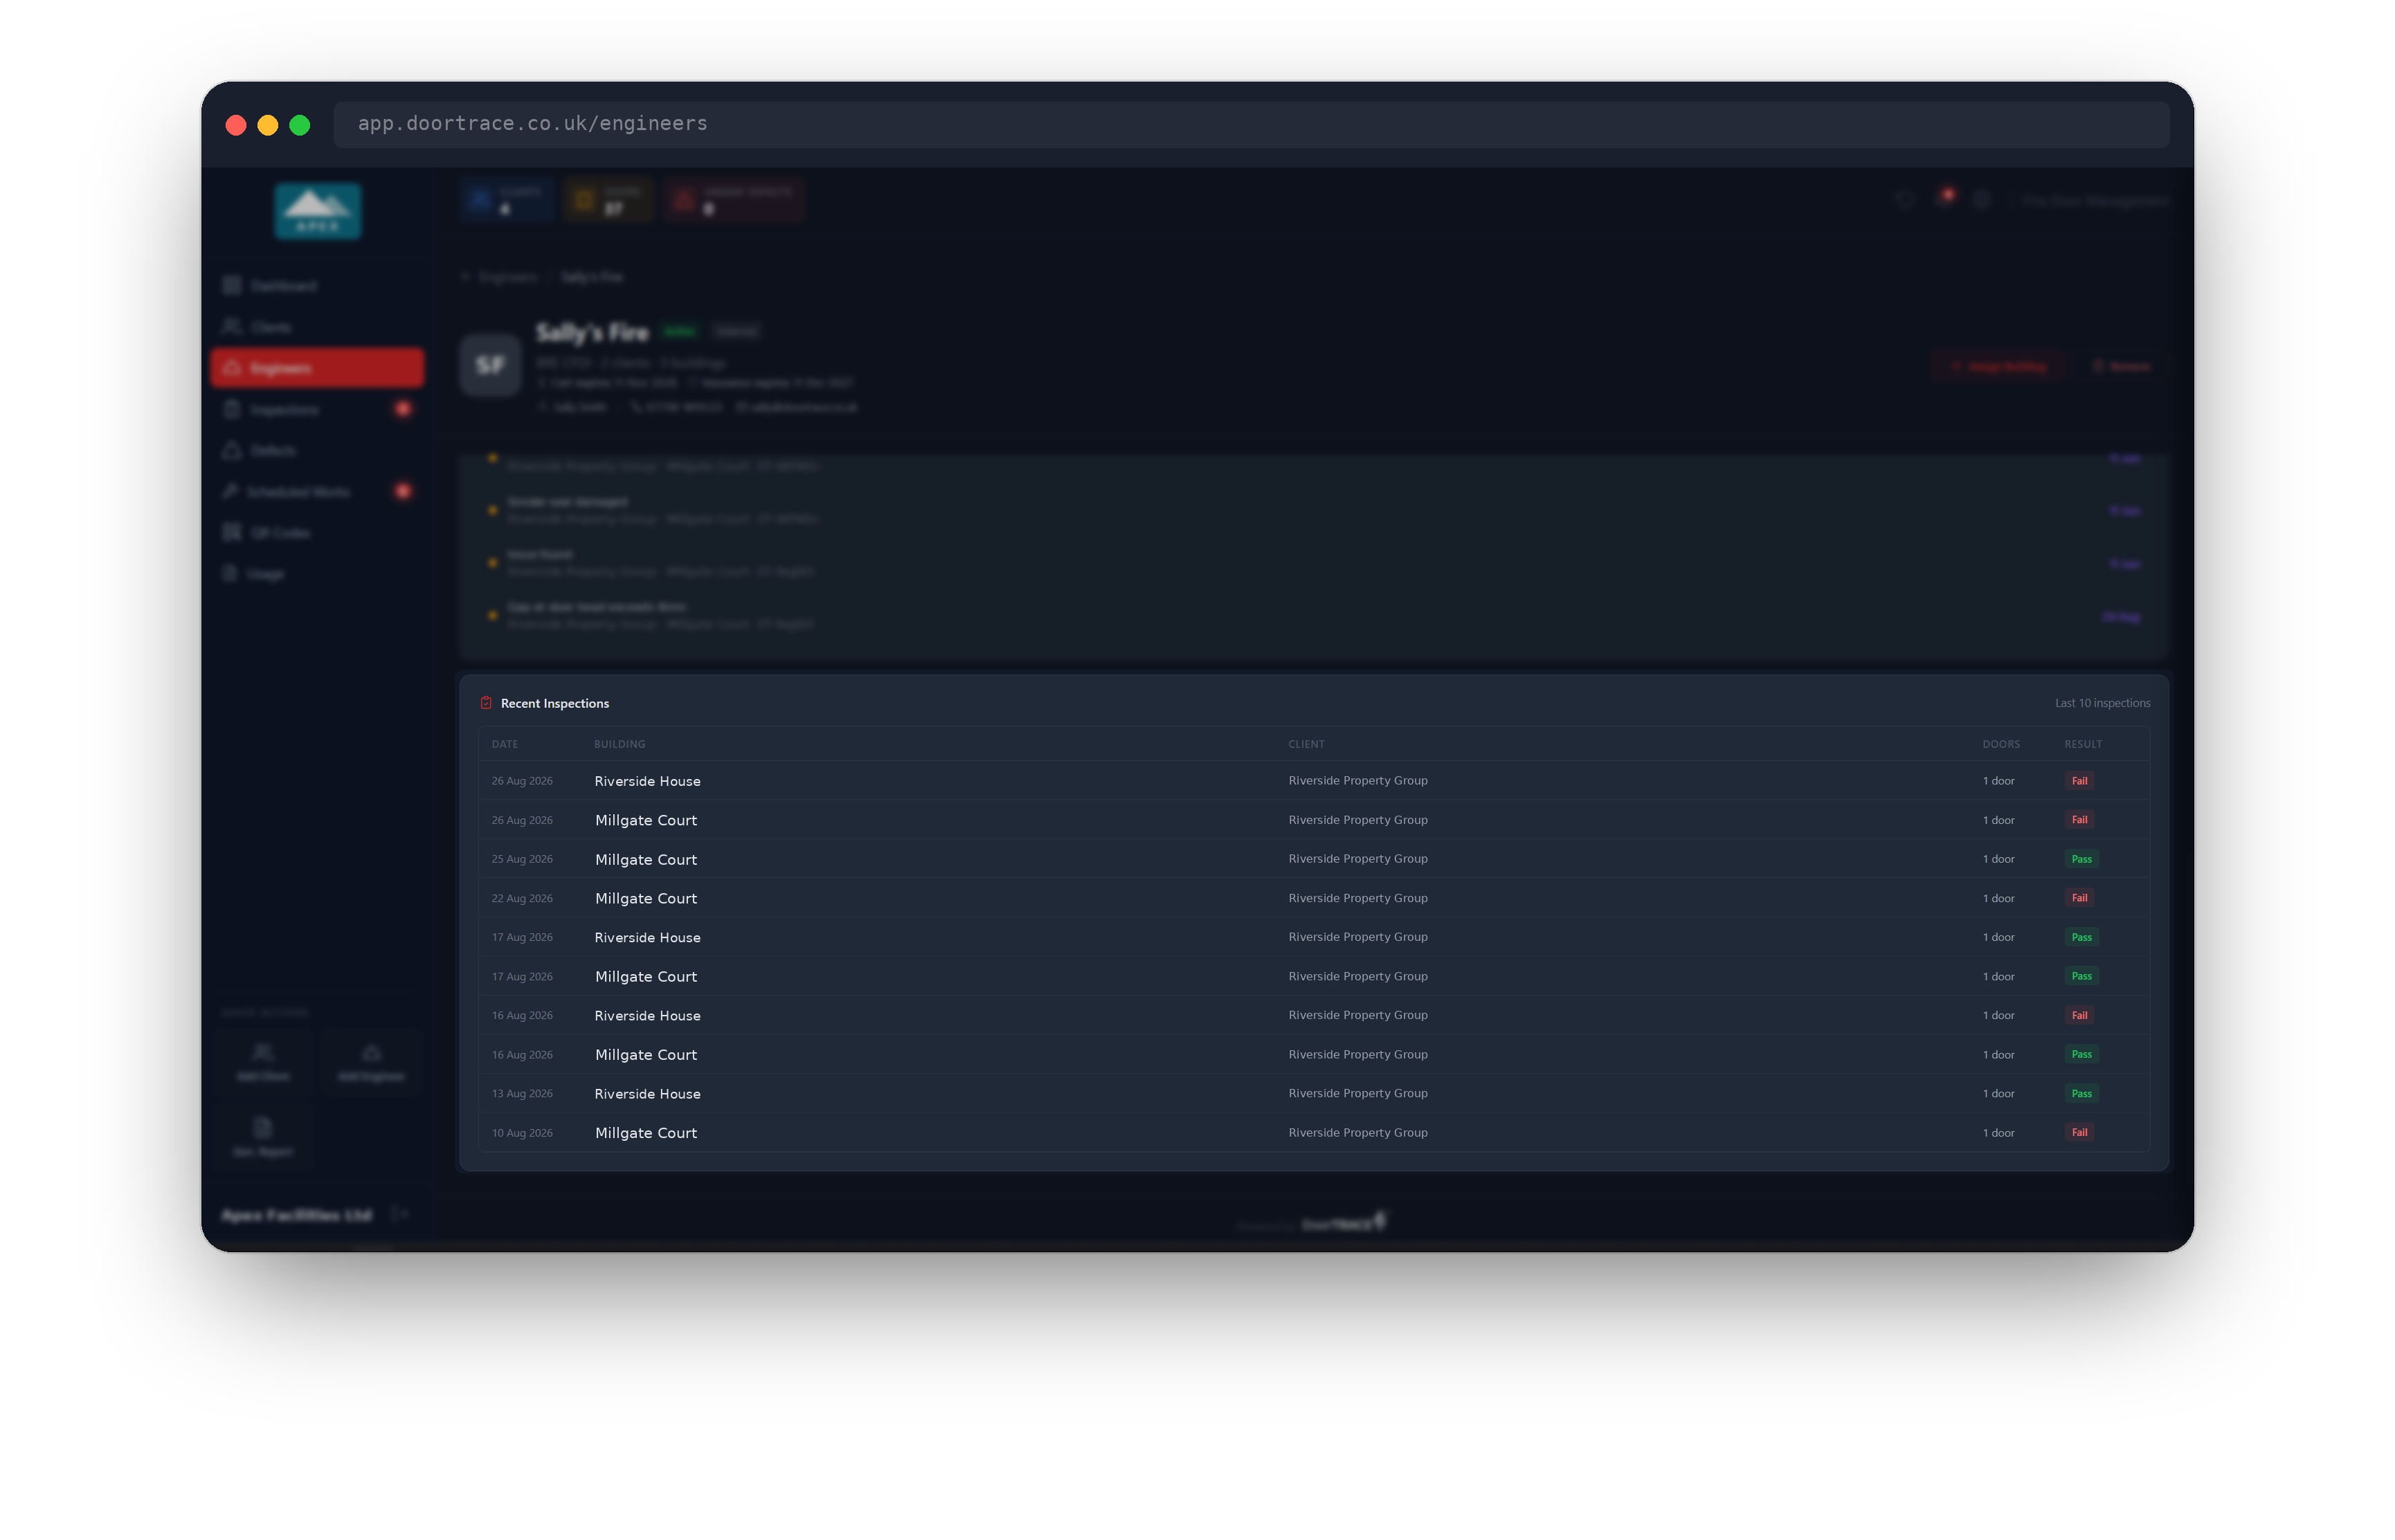Click the DOORS column header
This screenshot has width=2395, height=1540.
2001,744
